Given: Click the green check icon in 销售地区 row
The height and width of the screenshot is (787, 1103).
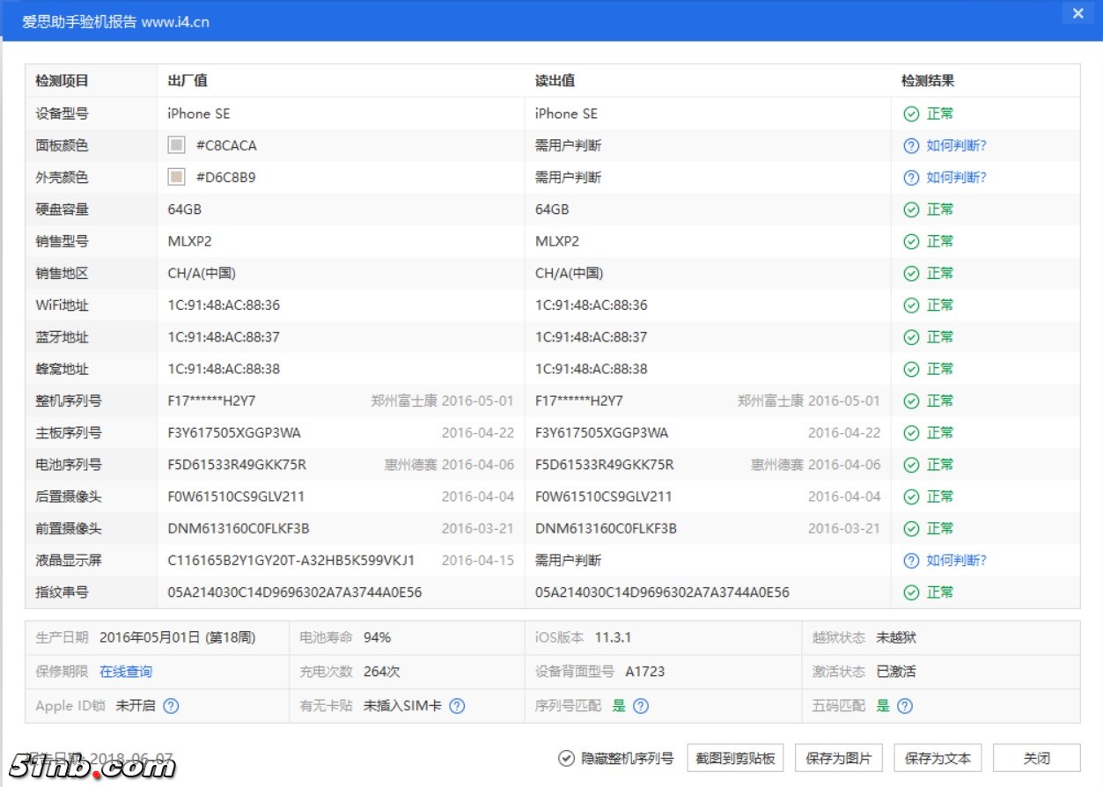Looking at the screenshot, I should coord(911,273).
